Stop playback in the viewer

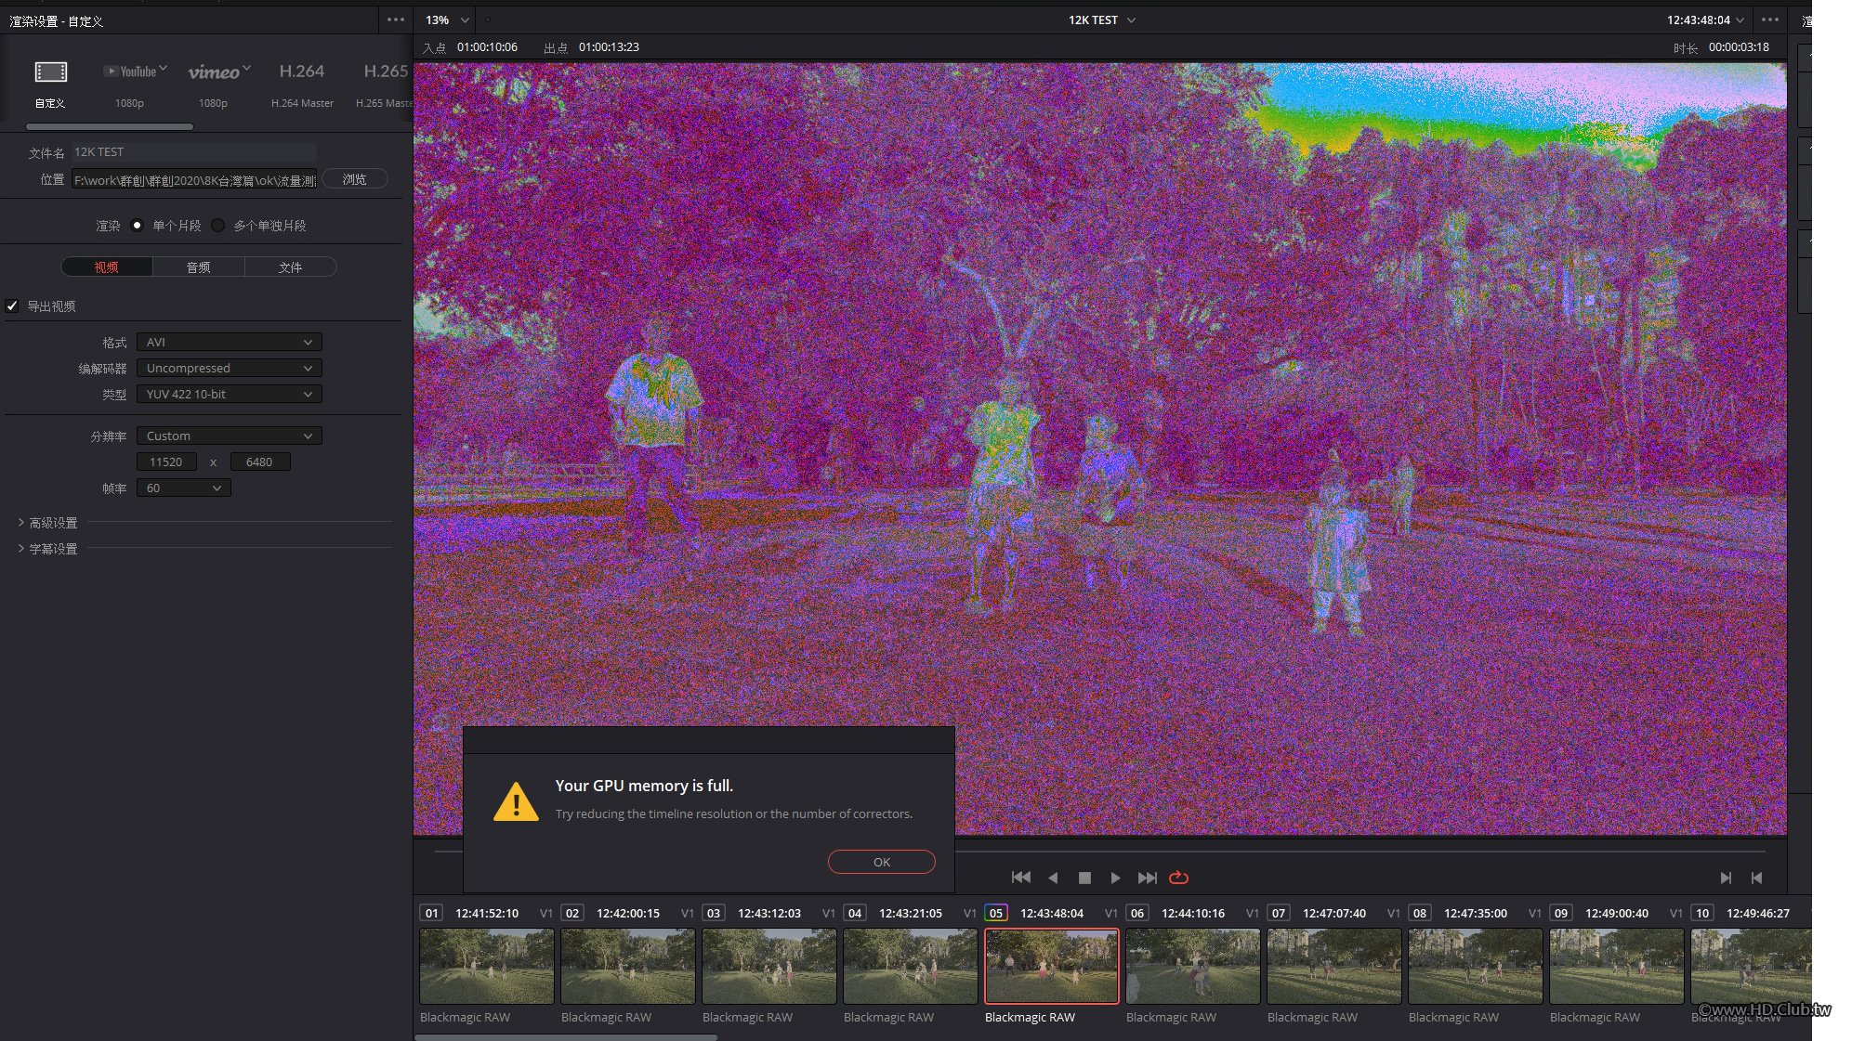pos(1084,878)
